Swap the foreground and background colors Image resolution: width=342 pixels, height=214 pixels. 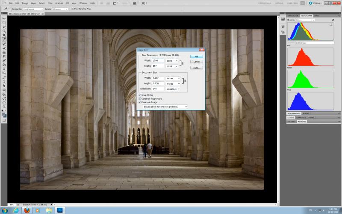click(6, 111)
